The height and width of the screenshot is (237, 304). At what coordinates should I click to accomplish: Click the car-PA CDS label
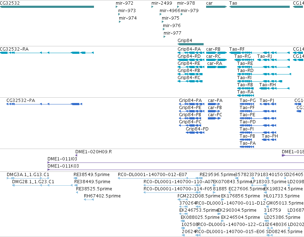(215, 101)
